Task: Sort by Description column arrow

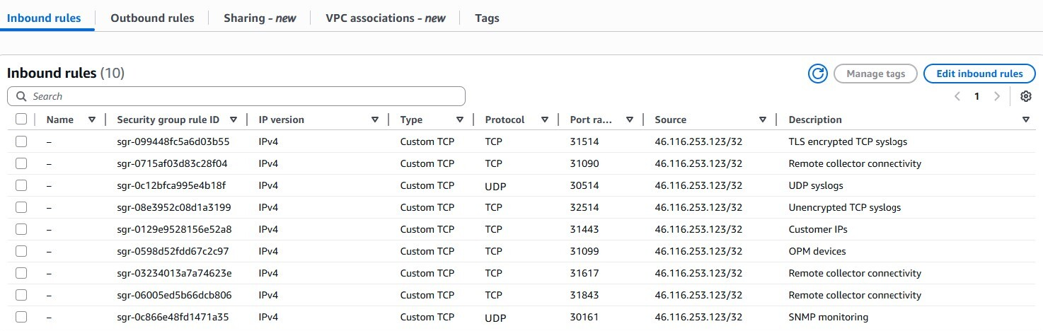Action: [x=1026, y=120]
